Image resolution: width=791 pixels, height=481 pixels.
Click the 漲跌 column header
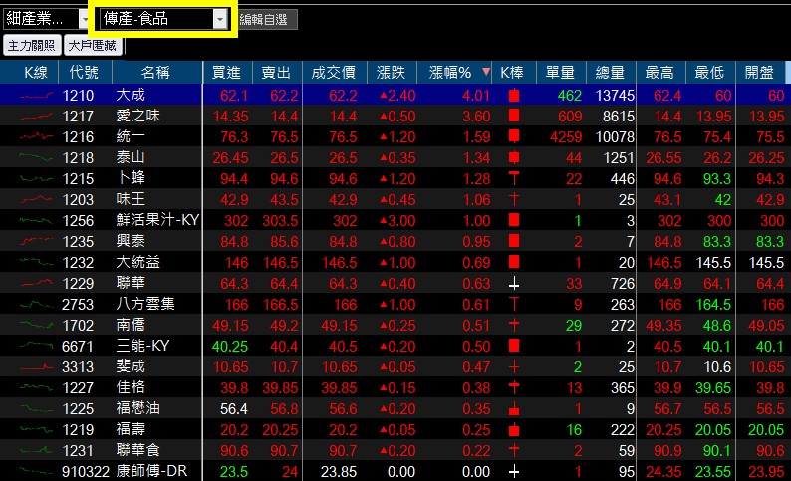pos(392,73)
